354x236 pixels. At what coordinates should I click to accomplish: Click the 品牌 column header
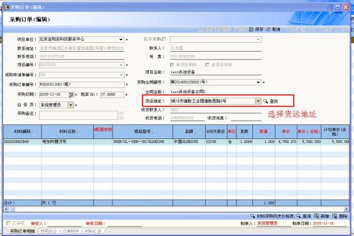pyautogui.click(x=189, y=131)
